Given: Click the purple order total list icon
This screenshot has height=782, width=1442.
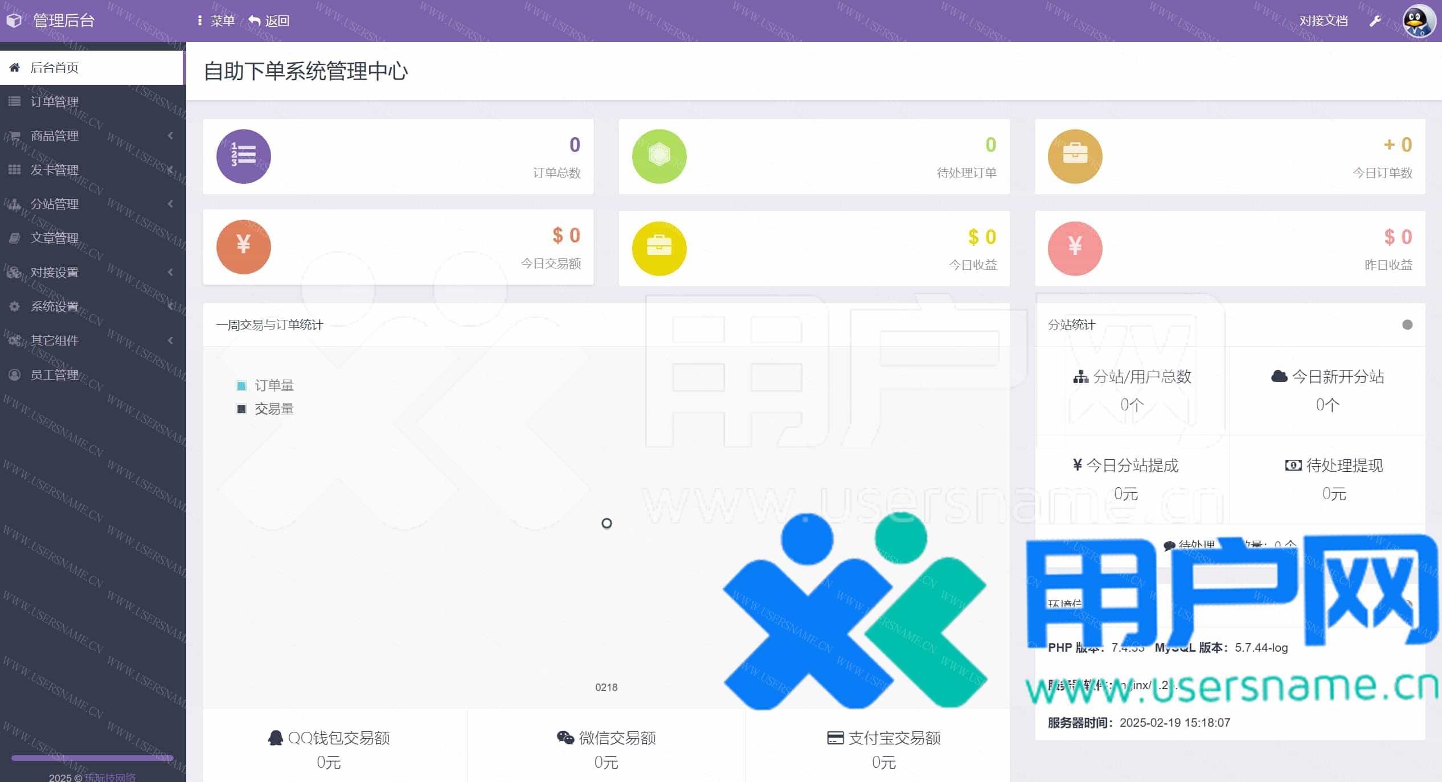Looking at the screenshot, I should (243, 157).
